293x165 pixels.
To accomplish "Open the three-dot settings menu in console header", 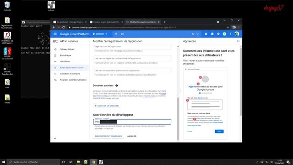I will click(x=231, y=34).
